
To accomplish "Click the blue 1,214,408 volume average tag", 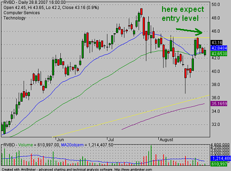I will click(220, 159).
